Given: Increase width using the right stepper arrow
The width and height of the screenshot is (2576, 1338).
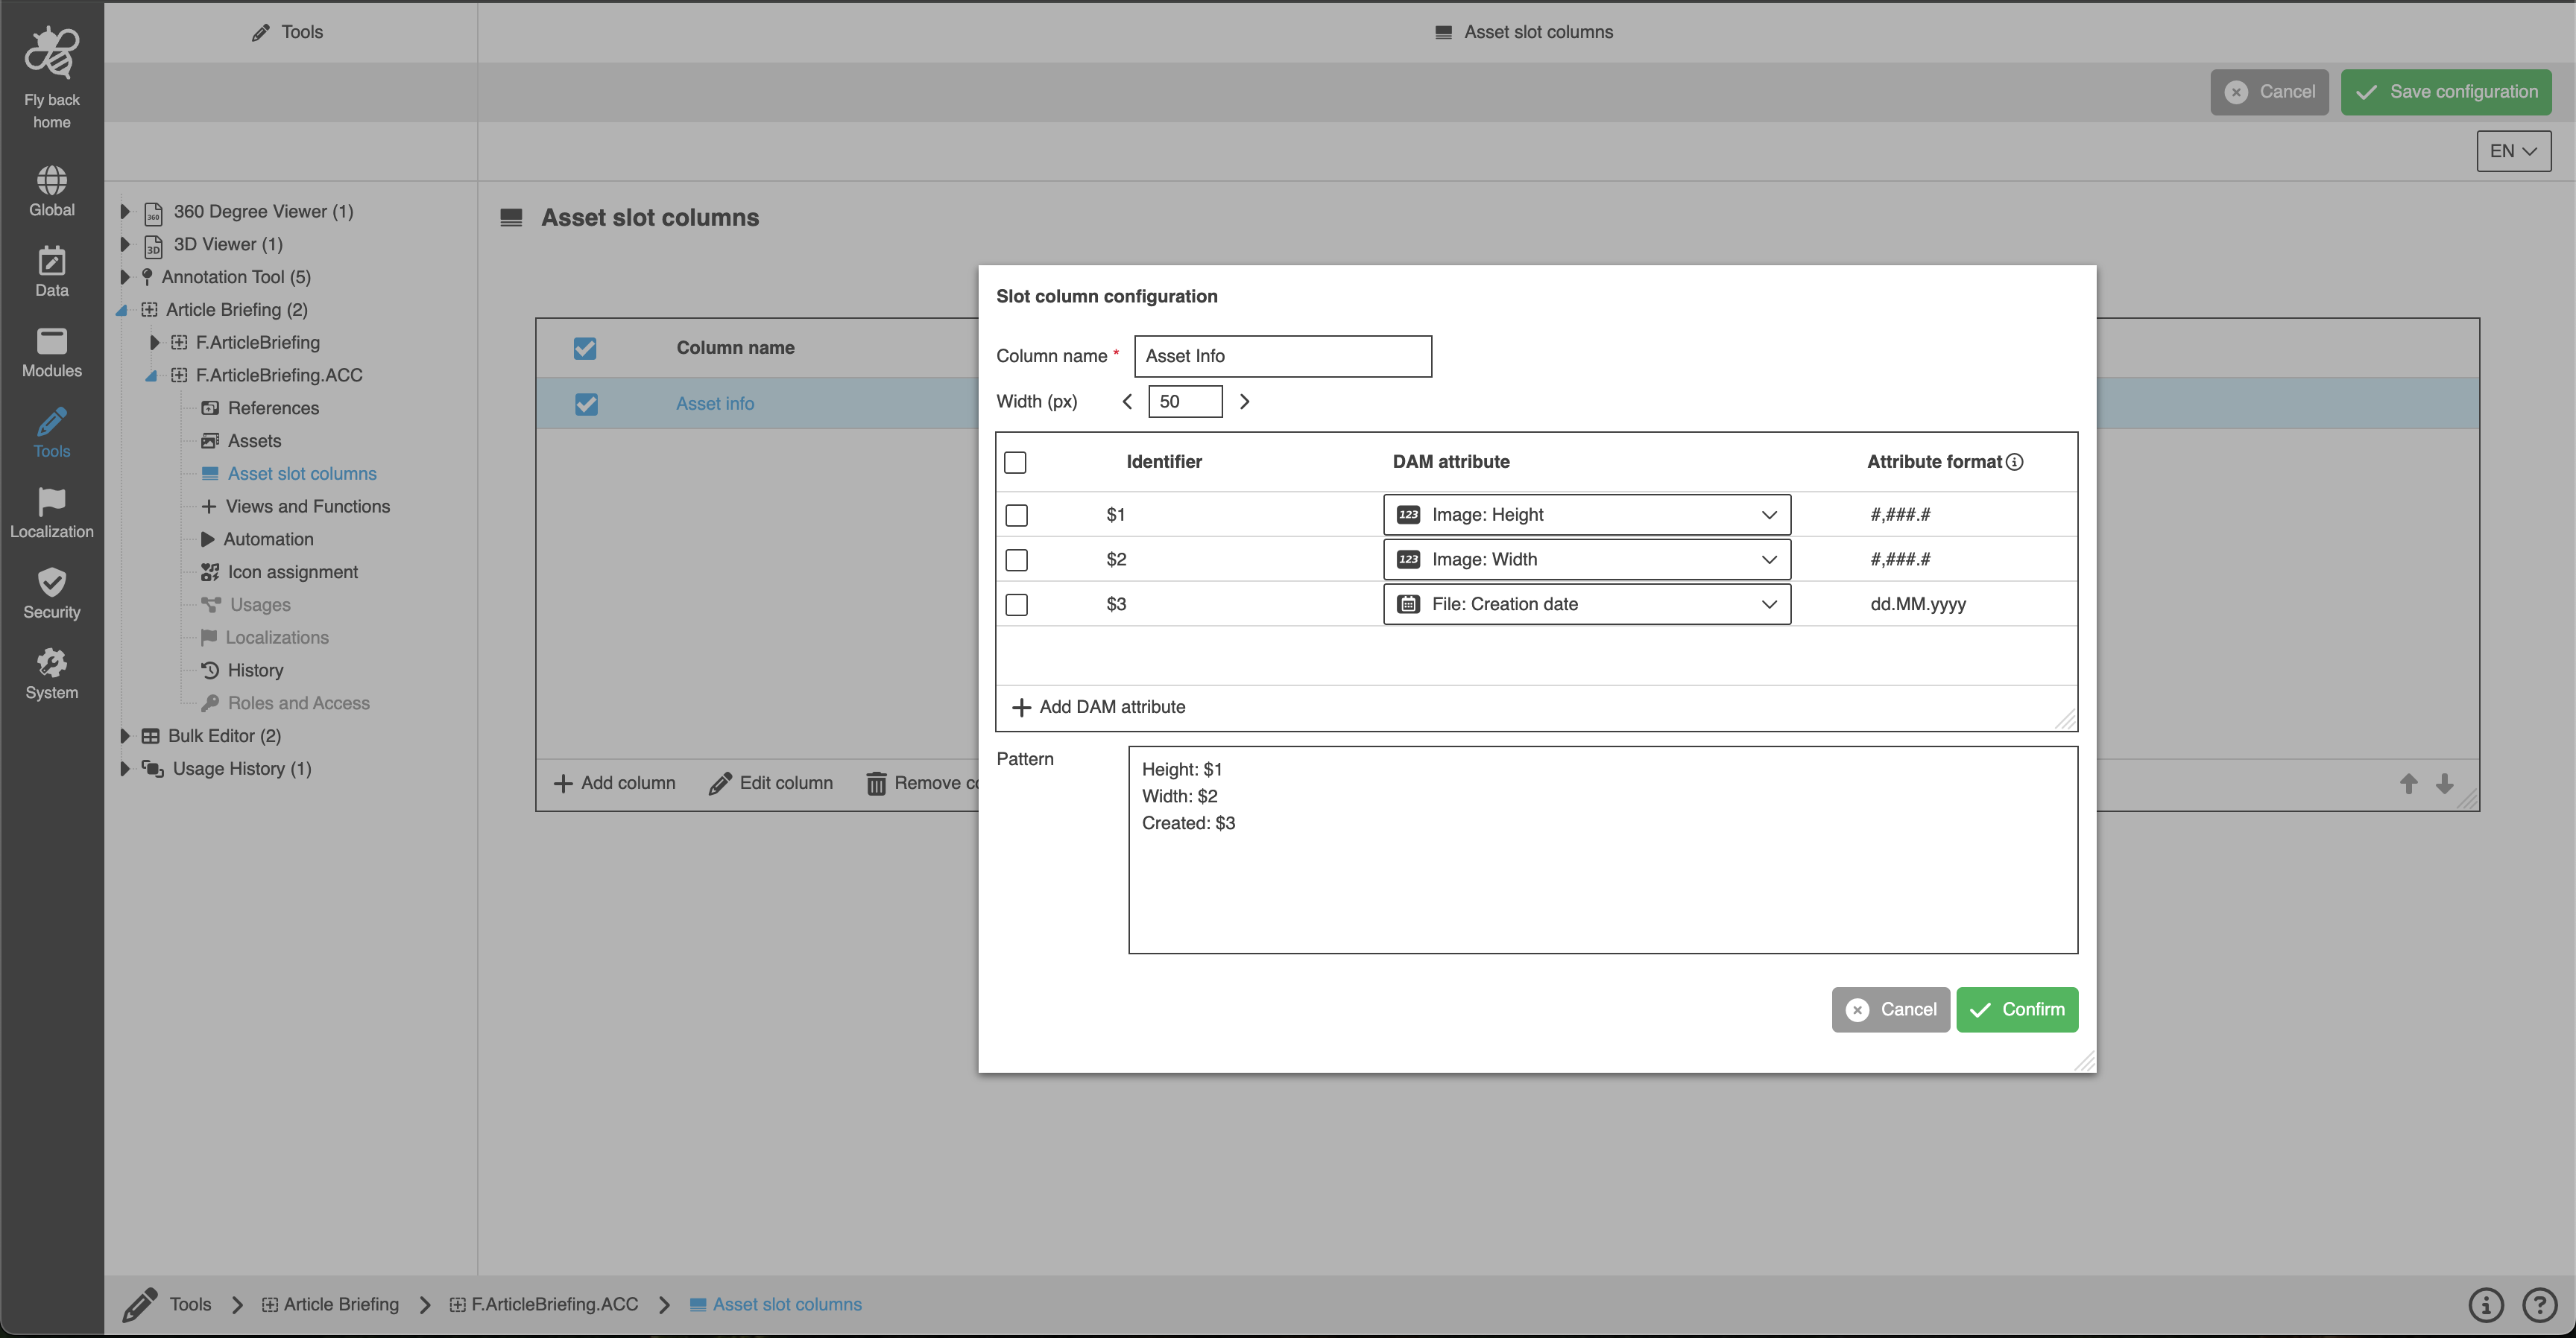Looking at the screenshot, I should [x=1244, y=401].
